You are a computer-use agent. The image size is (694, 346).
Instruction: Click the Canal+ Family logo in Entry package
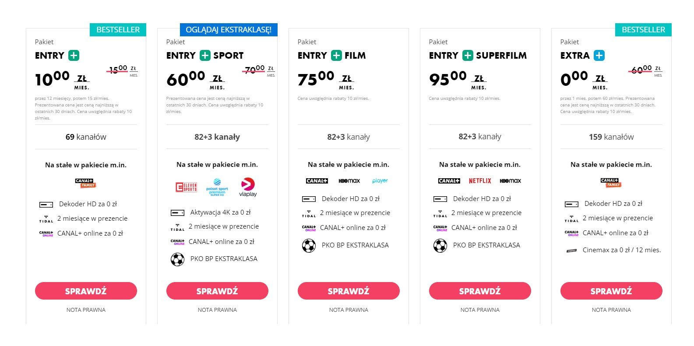86,183
